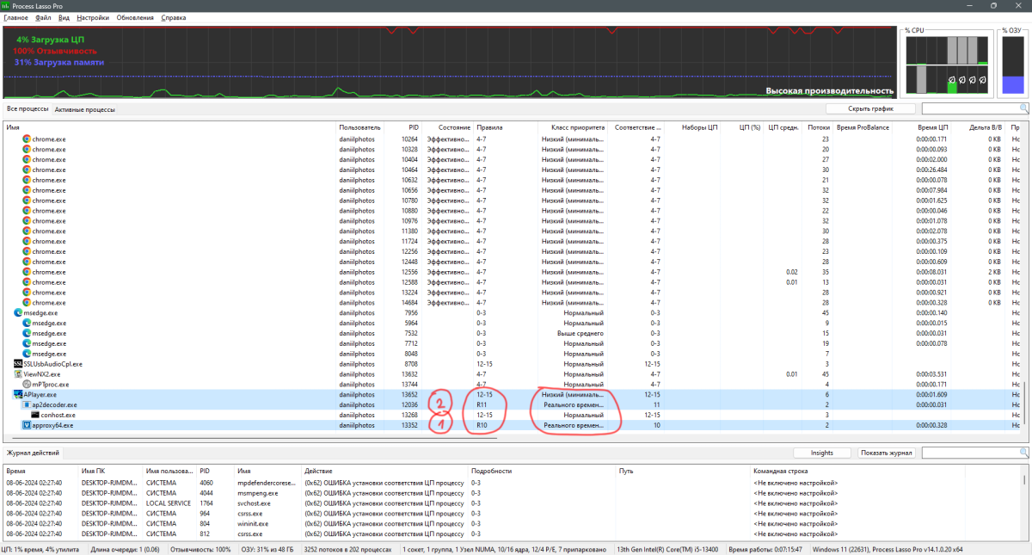Click the APlayer.exe application icon
This screenshot has height=555, width=1032.
pyautogui.click(x=18, y=394)
